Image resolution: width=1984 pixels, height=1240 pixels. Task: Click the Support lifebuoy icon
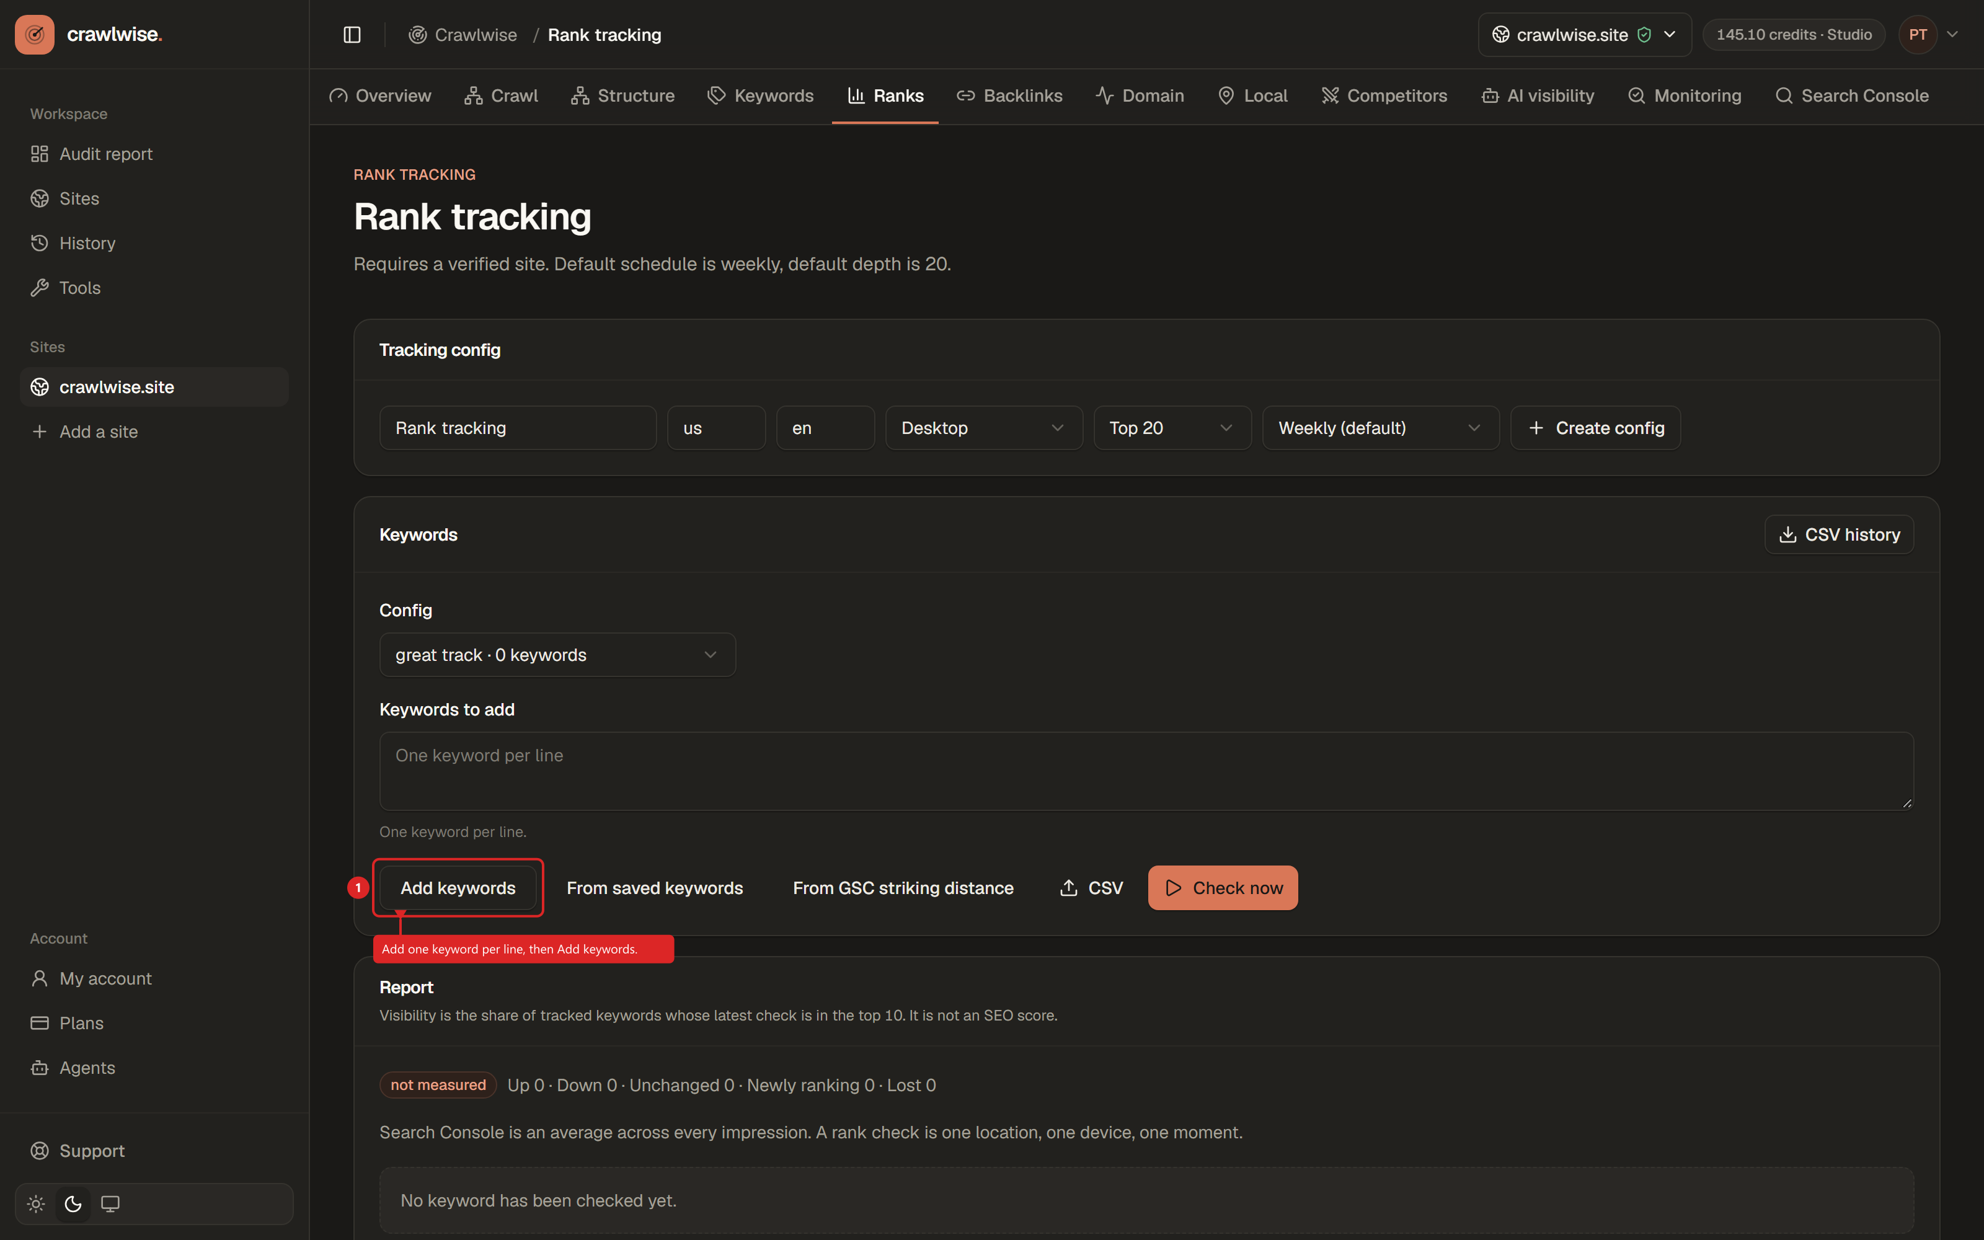pos(39,1151)
